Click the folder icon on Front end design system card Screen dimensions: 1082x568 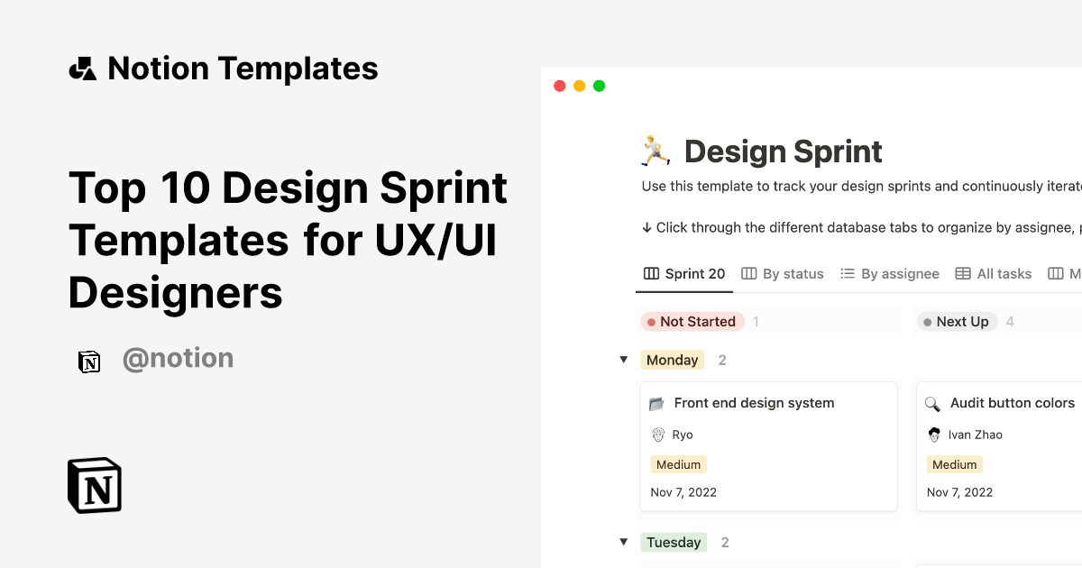click(x=657, y=403)
